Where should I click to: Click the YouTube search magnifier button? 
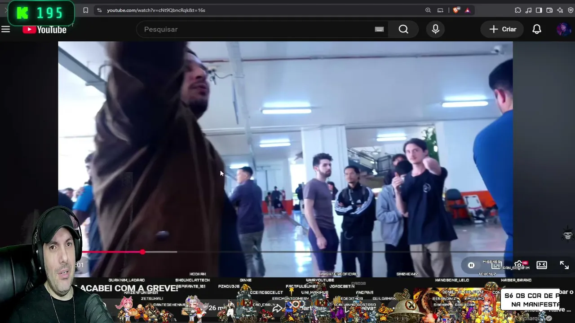click(x=403, y=29)
